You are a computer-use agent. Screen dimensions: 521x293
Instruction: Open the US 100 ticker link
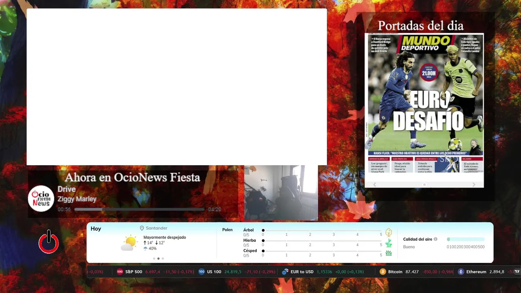tap(237, 271)
